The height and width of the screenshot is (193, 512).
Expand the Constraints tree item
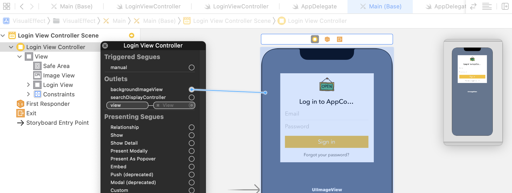coord(28,94)
